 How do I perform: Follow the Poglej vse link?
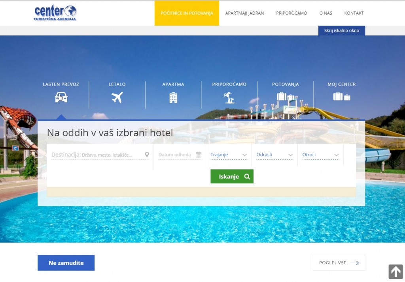[339, 263]
